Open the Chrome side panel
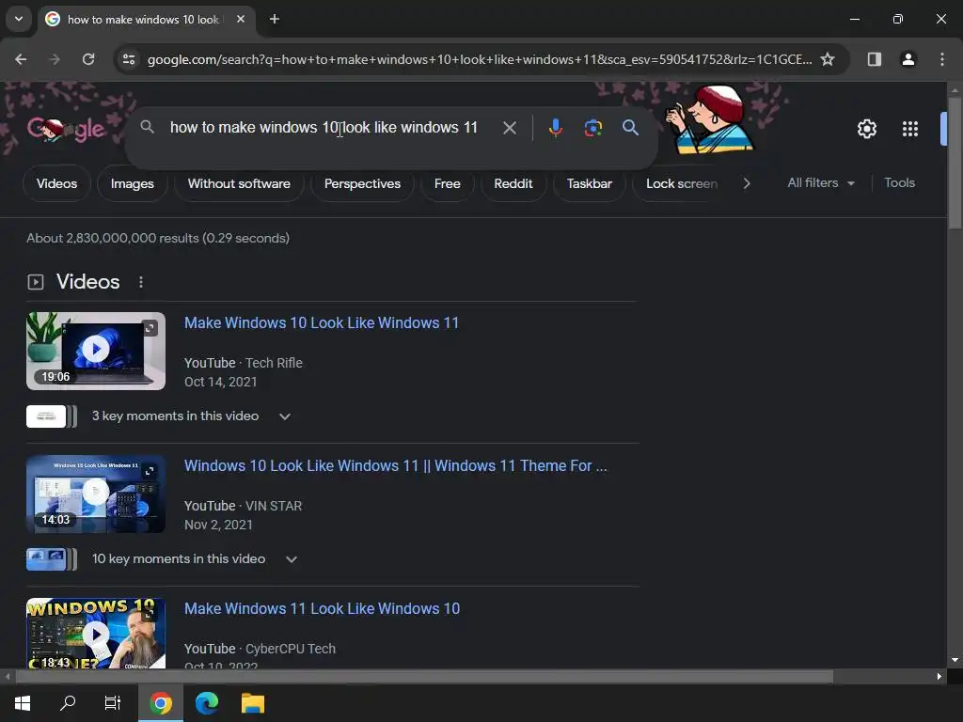Image resolution: width=963 pixels, height=722 pixels. coord(874,59)
